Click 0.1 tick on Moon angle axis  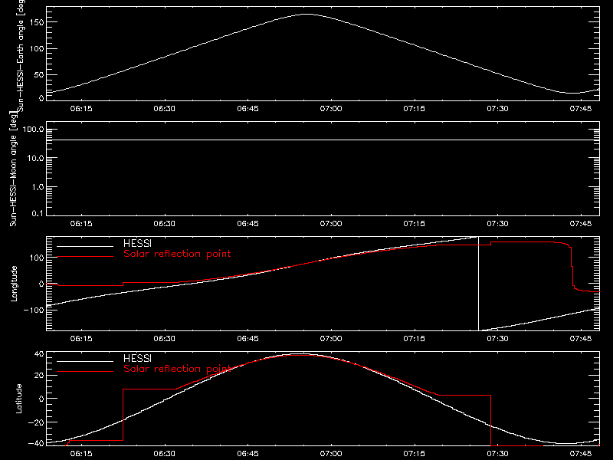38,213
